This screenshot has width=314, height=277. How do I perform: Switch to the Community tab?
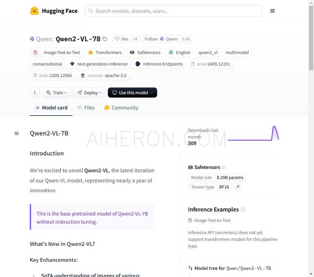(121, 108)
